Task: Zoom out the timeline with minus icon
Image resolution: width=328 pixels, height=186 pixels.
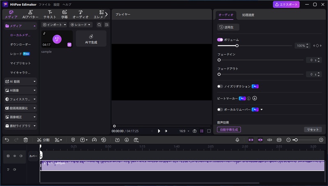Action: tap(288, 140)
